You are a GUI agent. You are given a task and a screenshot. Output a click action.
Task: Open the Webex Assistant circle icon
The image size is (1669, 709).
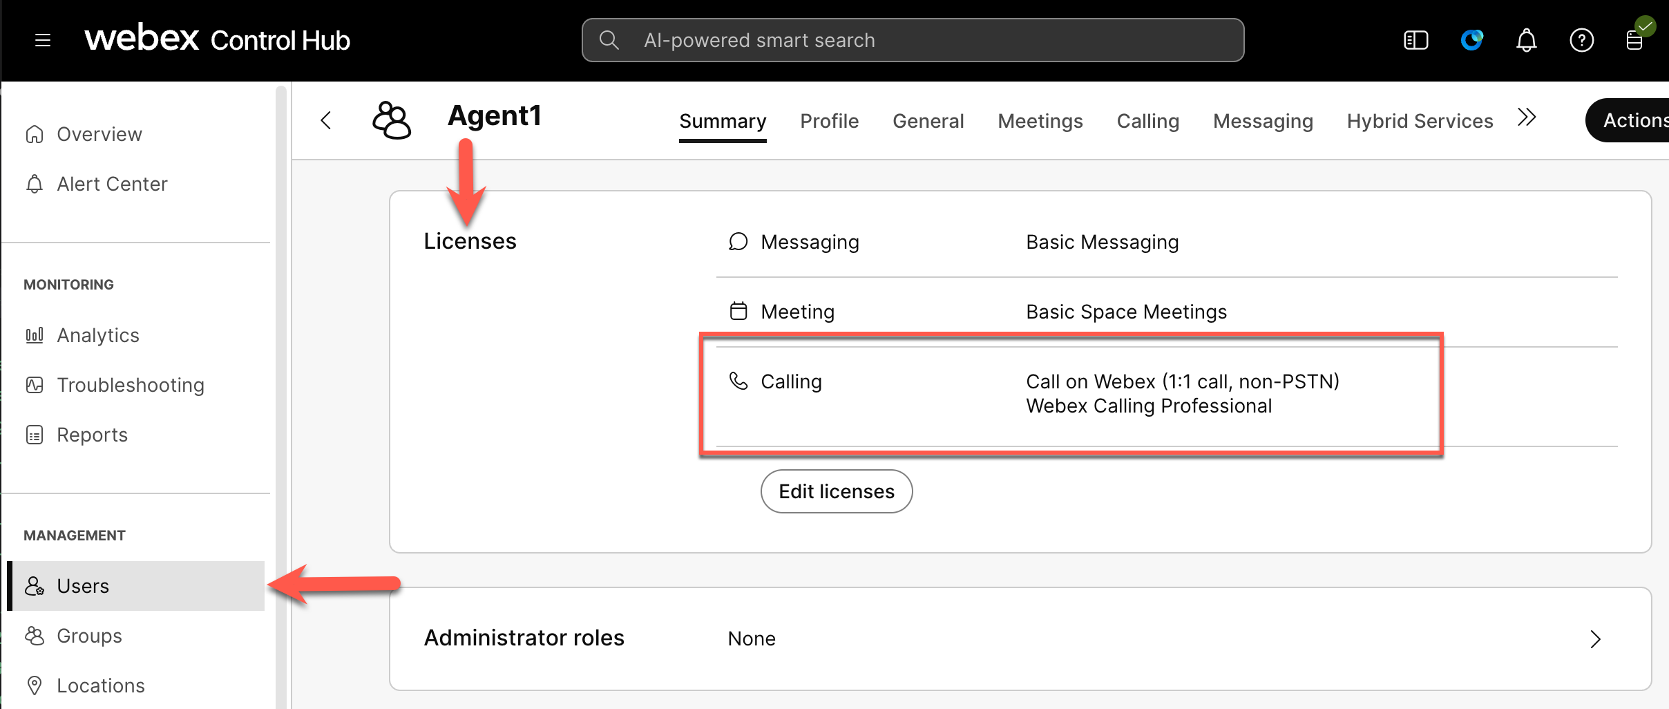[x=1473, y=40]
